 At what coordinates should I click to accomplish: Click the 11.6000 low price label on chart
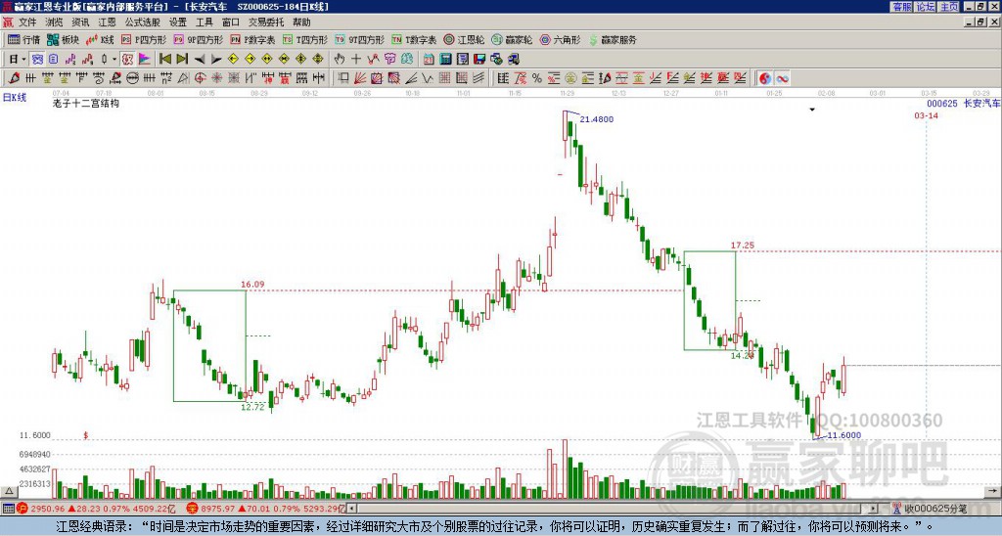coord(844,435)
